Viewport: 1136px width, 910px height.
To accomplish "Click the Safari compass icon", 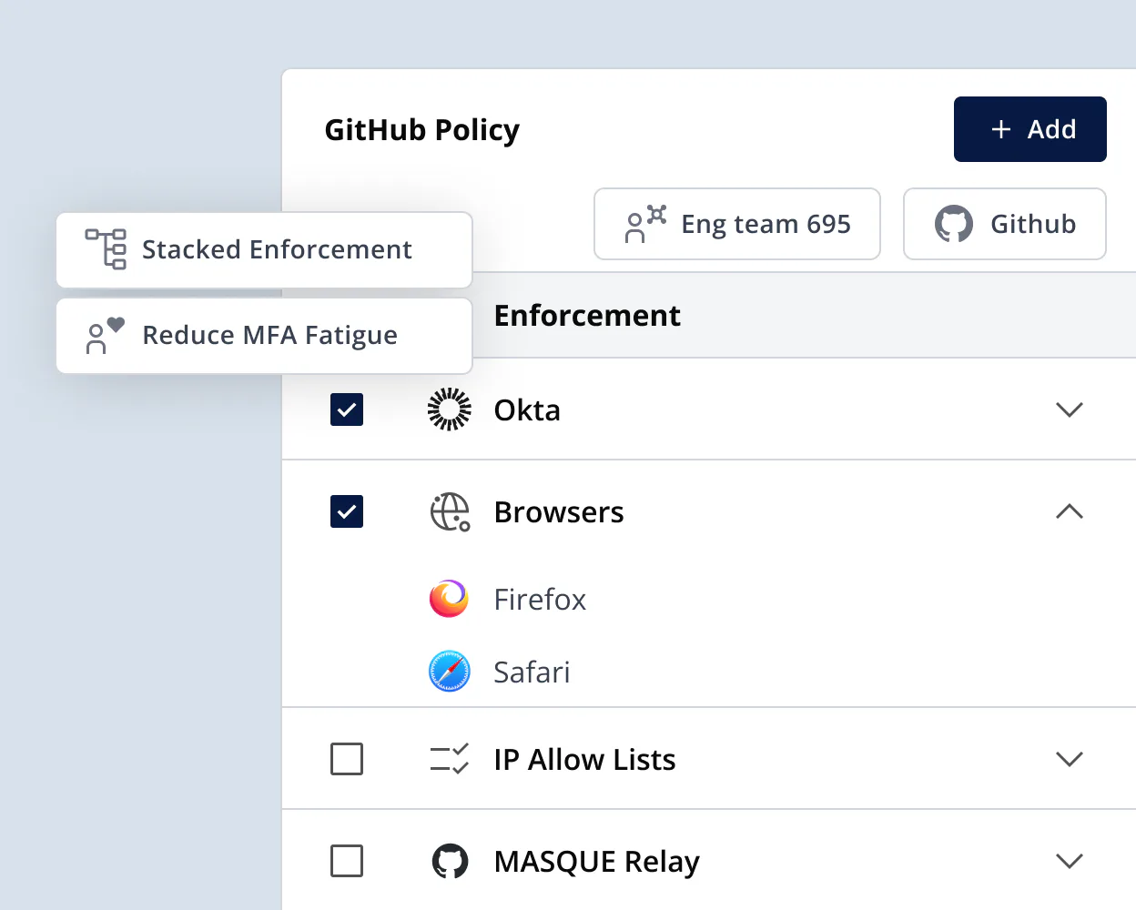I will click(449, 672).
